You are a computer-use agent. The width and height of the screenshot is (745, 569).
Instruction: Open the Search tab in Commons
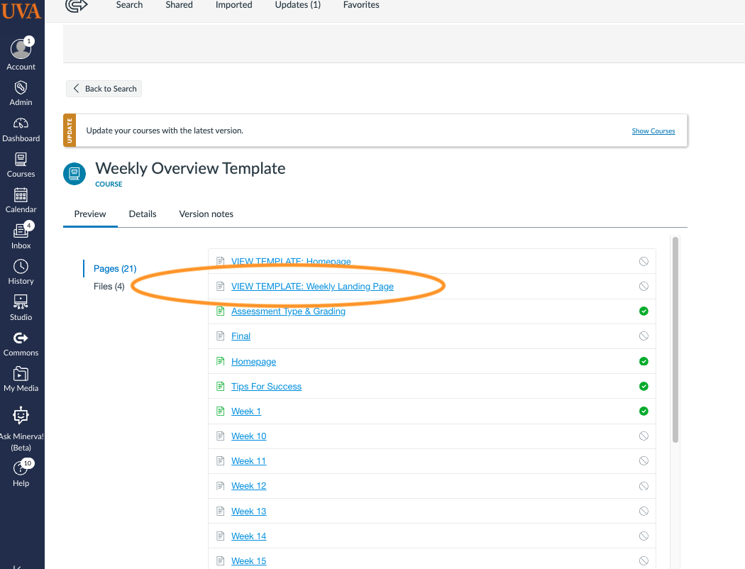click(129, 5)
